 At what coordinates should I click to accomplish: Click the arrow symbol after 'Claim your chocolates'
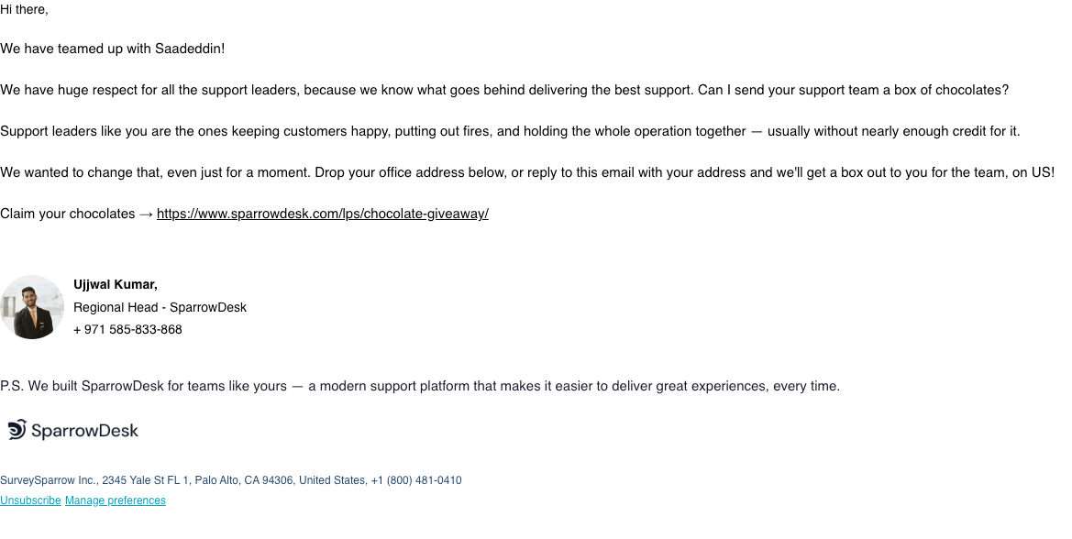click(146, 214)
